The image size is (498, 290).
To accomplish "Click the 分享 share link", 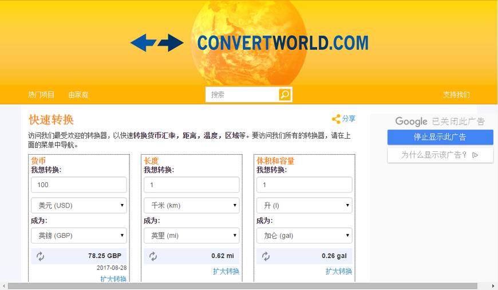I will 349,119.
